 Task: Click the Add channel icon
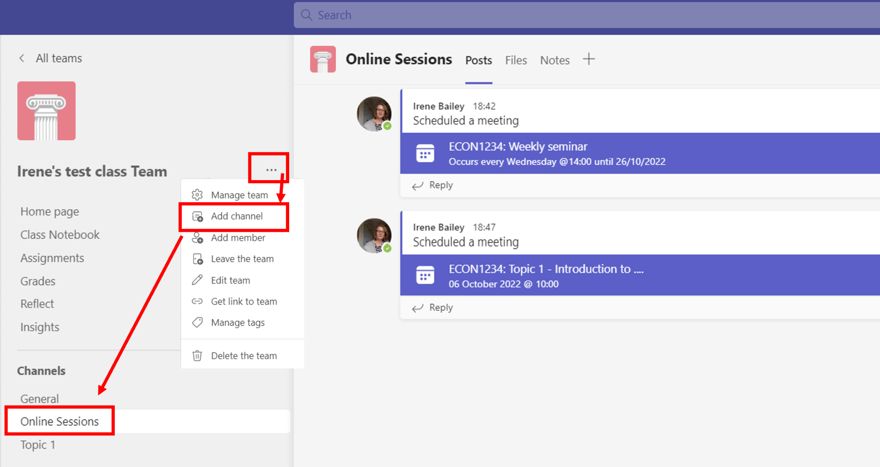tap(197, 216)
